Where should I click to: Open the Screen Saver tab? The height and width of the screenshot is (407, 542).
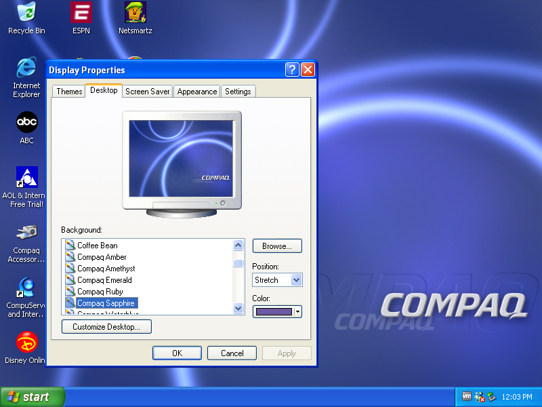148,92
